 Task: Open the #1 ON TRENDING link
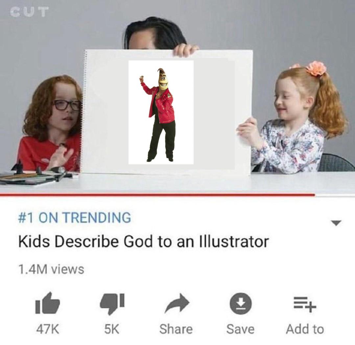coord(75,217)
